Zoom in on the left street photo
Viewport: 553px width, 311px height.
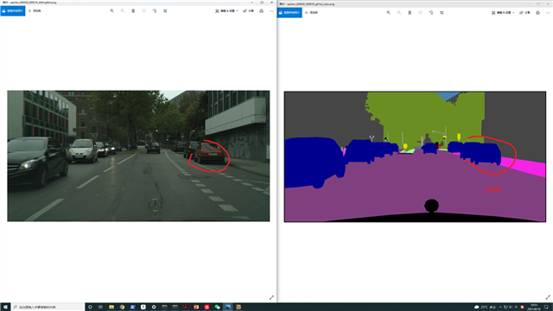point(112,11)
